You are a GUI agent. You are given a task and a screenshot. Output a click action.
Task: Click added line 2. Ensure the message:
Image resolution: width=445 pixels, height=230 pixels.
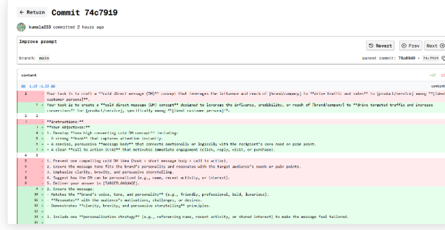(231, 189)
